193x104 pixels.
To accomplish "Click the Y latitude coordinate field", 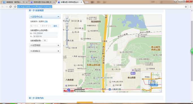I will coord(45,36).
